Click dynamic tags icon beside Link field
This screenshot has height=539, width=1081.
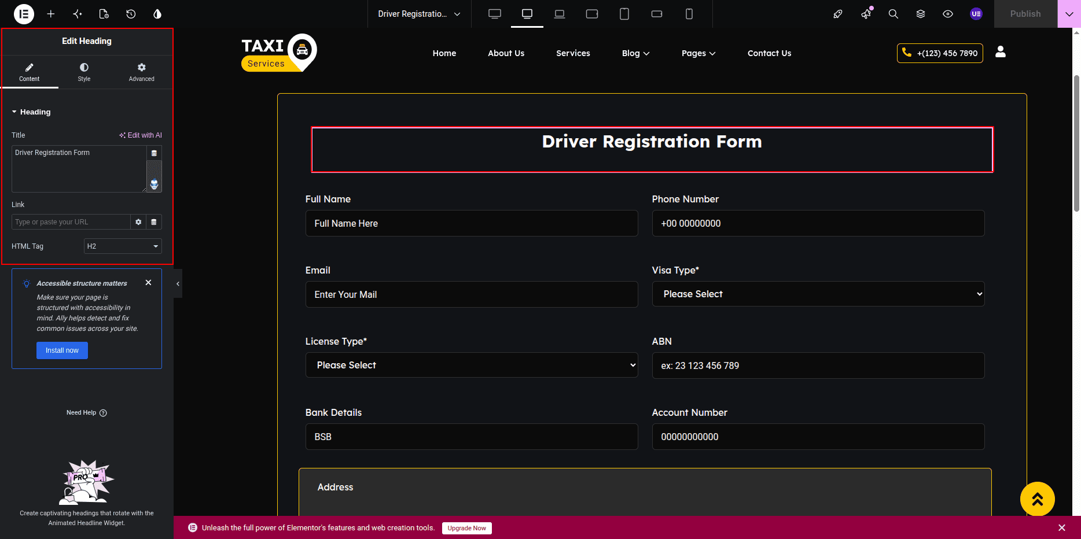point(154,222)
